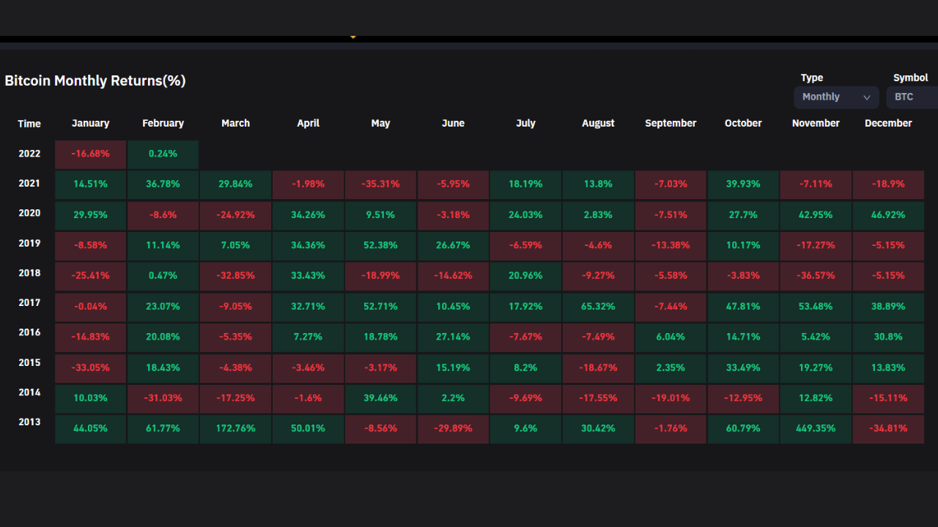Select the 2021 row label
This screenshot has width=938, height=527.
point(29,183)
